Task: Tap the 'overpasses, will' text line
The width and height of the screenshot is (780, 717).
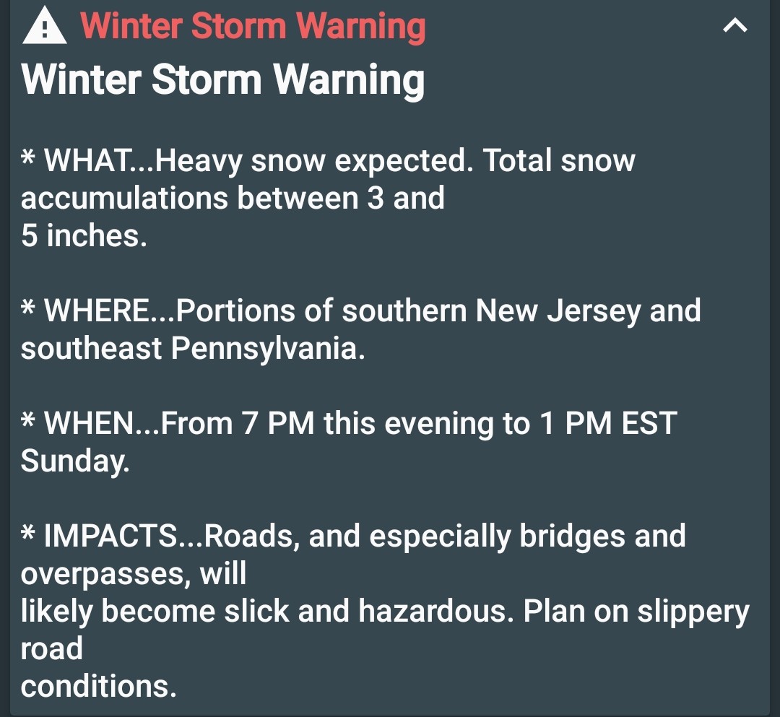Action: click(134, 574)
